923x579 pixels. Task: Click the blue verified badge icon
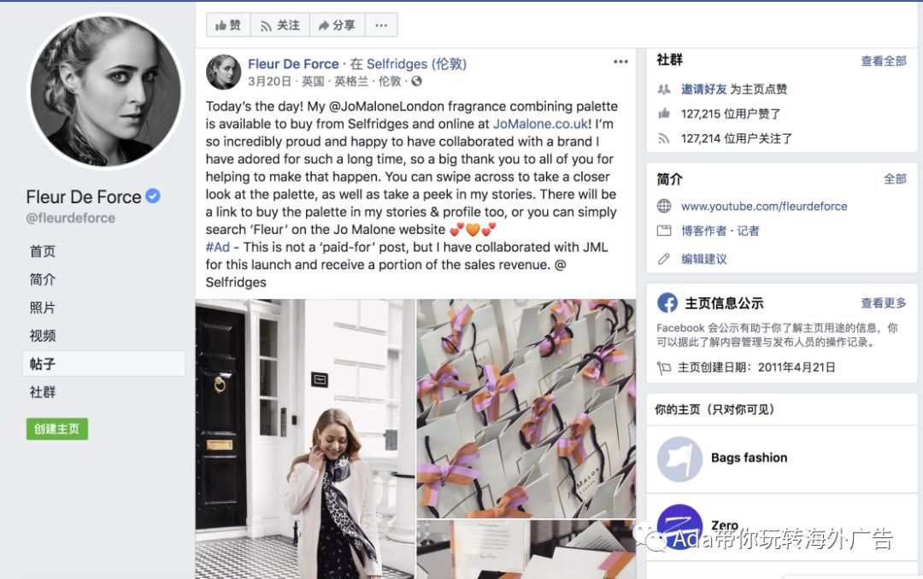(152, 196)
